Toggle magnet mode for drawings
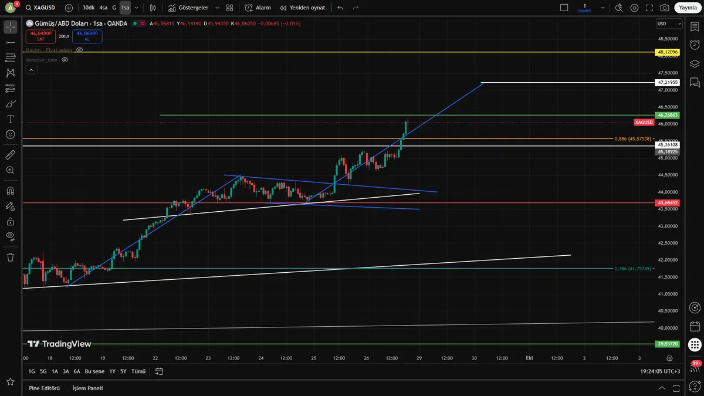Screen dimensions: 704x396 point(10,191)
